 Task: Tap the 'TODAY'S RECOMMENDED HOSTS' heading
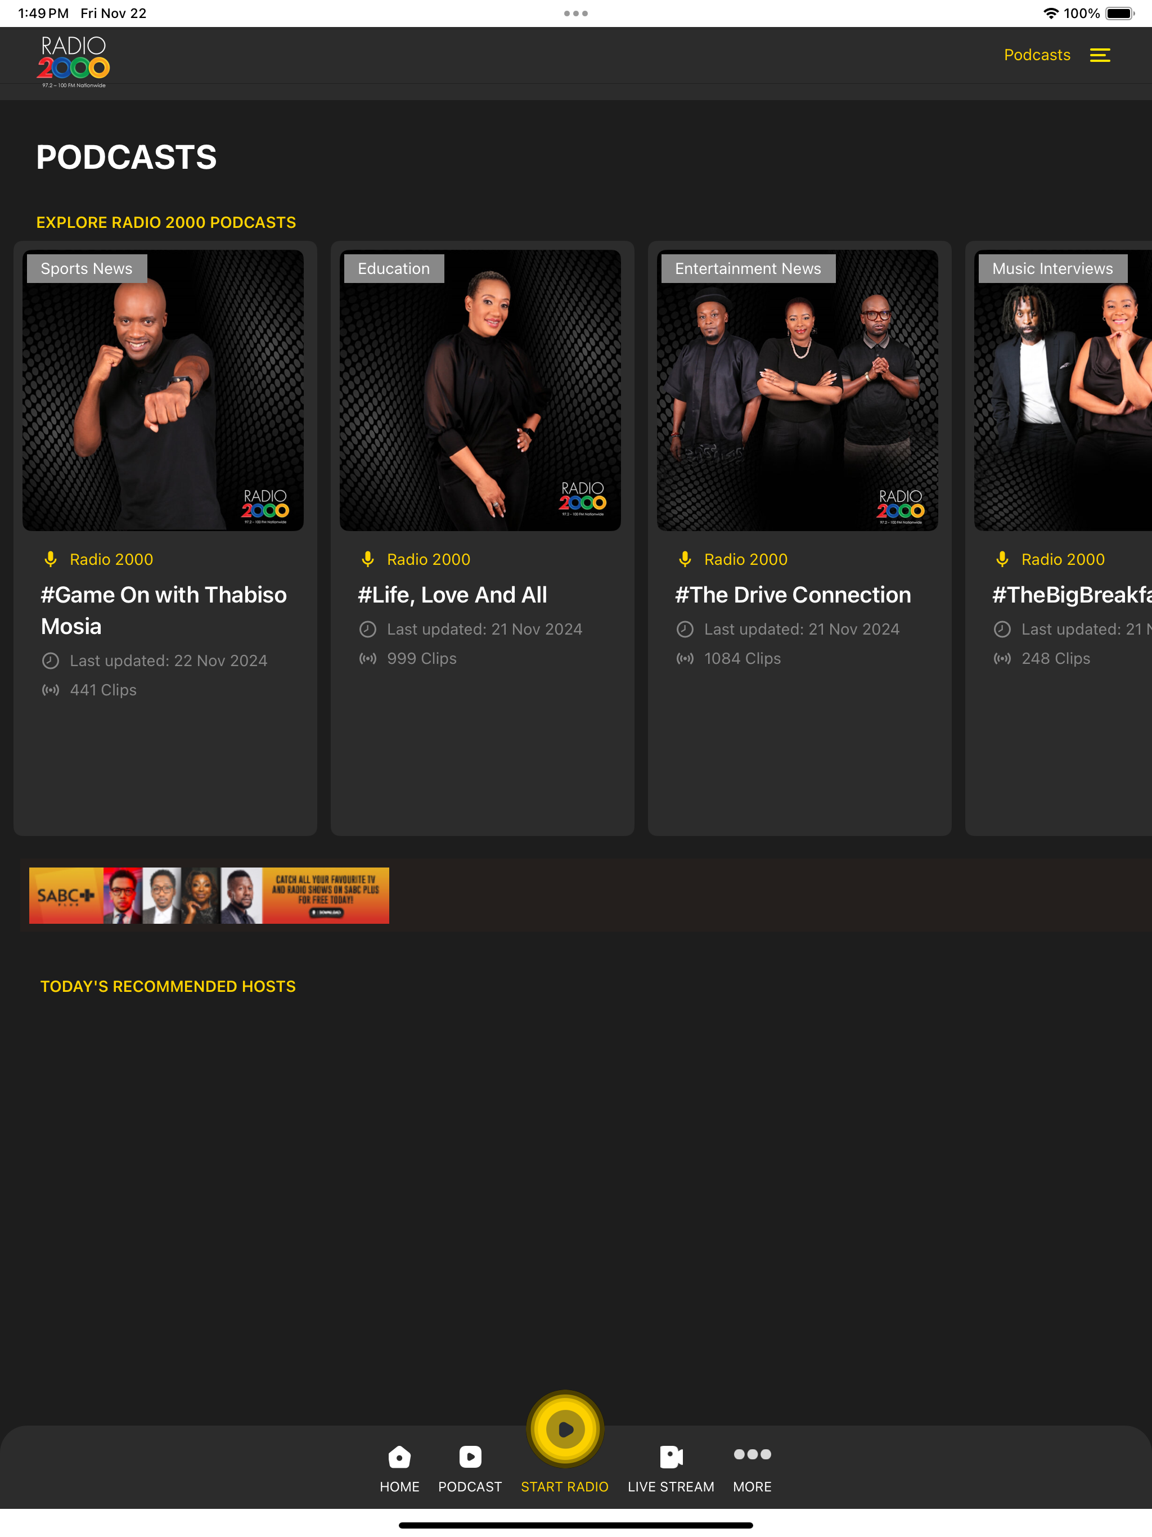(168, 987)
